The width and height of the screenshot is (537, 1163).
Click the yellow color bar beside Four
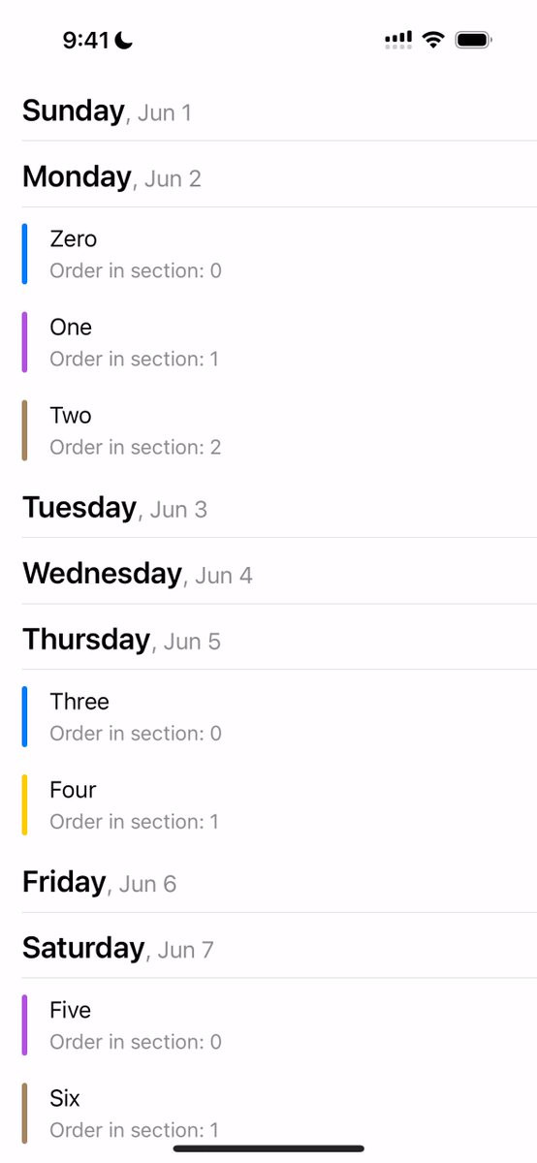coord(24,804)
